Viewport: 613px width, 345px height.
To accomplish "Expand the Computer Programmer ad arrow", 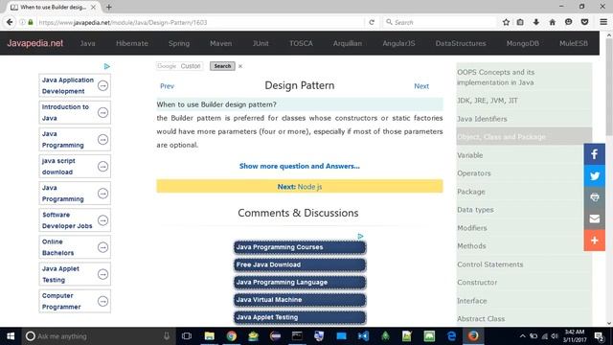I will tap(102, 301).
